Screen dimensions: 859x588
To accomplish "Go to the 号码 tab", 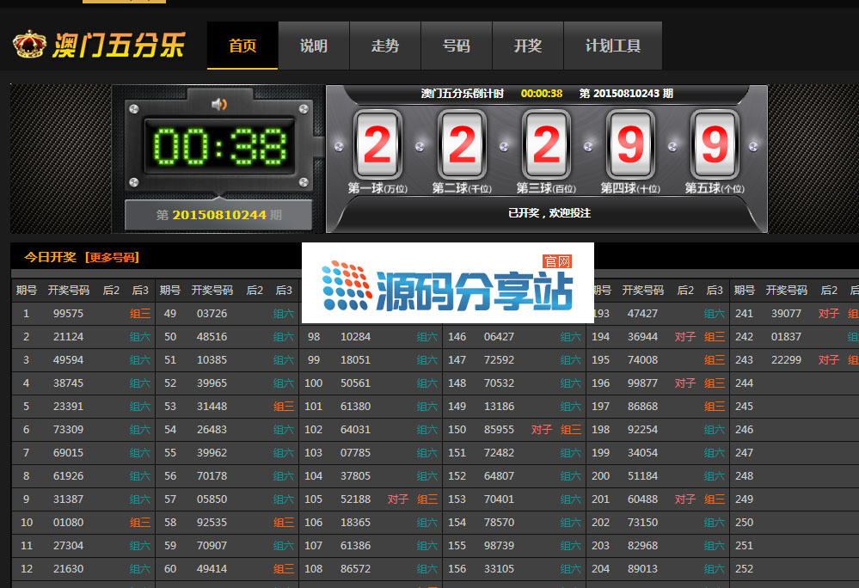I will (457, 46).
